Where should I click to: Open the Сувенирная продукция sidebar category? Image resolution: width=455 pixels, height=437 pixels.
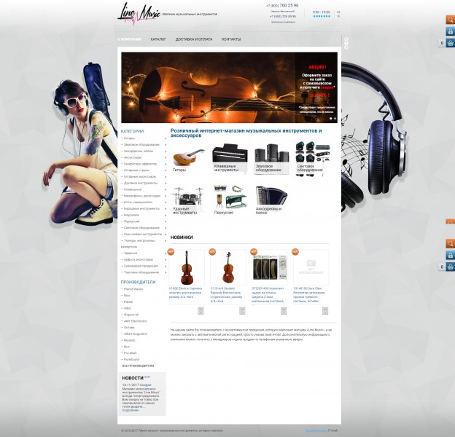pos(141,266)
